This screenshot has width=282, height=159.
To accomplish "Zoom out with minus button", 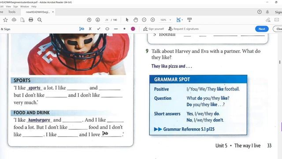I will [144, 20].
